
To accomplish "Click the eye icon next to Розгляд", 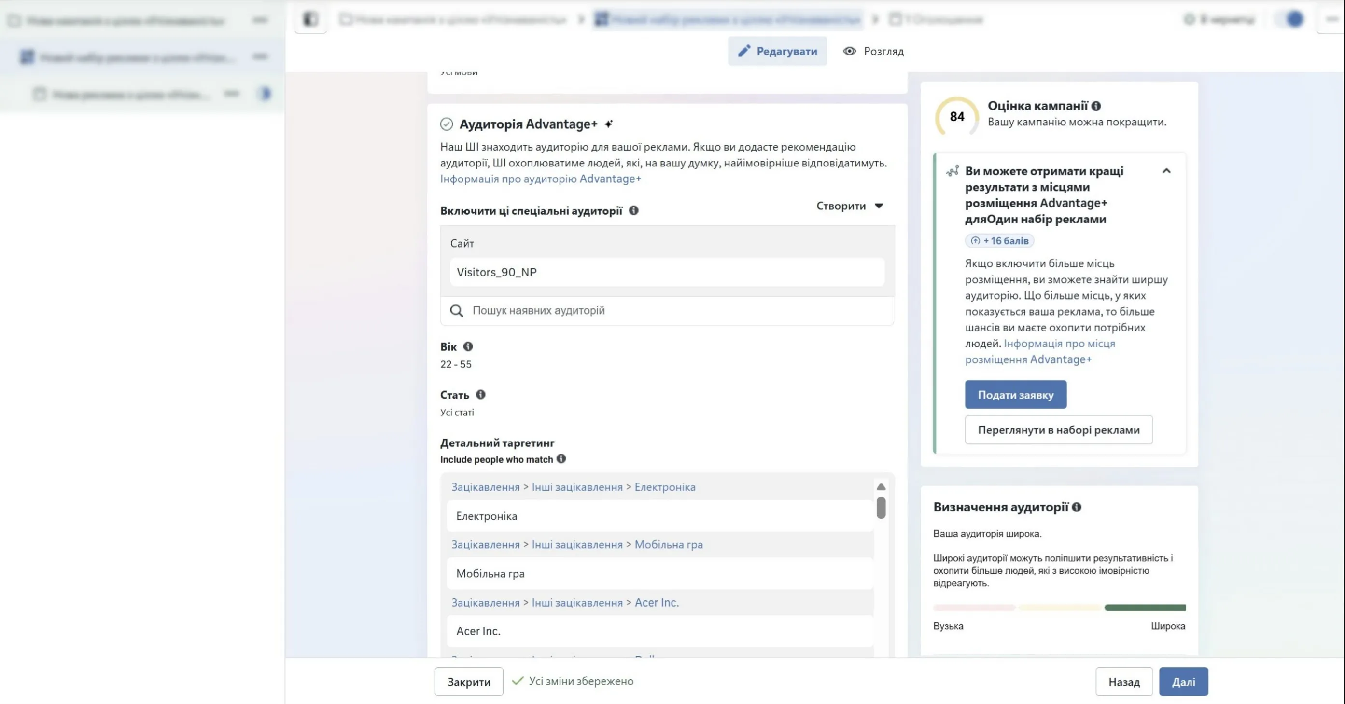I will pos(850,51).
